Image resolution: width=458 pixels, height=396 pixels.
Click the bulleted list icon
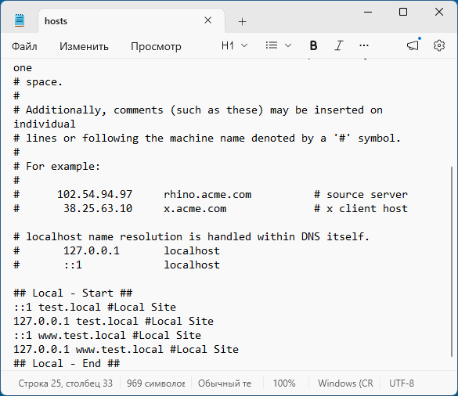tap(272, 45)
